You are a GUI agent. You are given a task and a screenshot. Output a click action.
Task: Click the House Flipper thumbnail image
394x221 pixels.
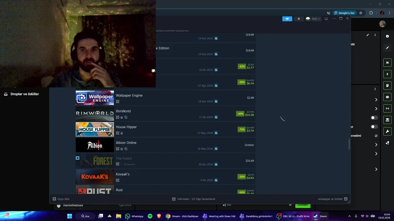tap(95, 129)
